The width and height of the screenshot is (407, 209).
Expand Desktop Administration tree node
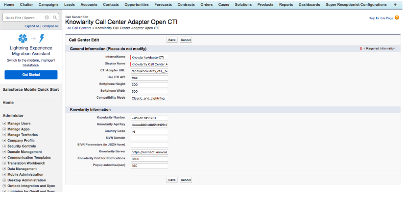coord(4,180)
